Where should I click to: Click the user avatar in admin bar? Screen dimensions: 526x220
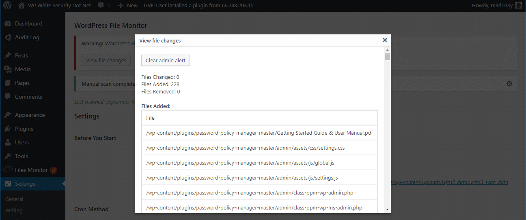pos(518,6)
